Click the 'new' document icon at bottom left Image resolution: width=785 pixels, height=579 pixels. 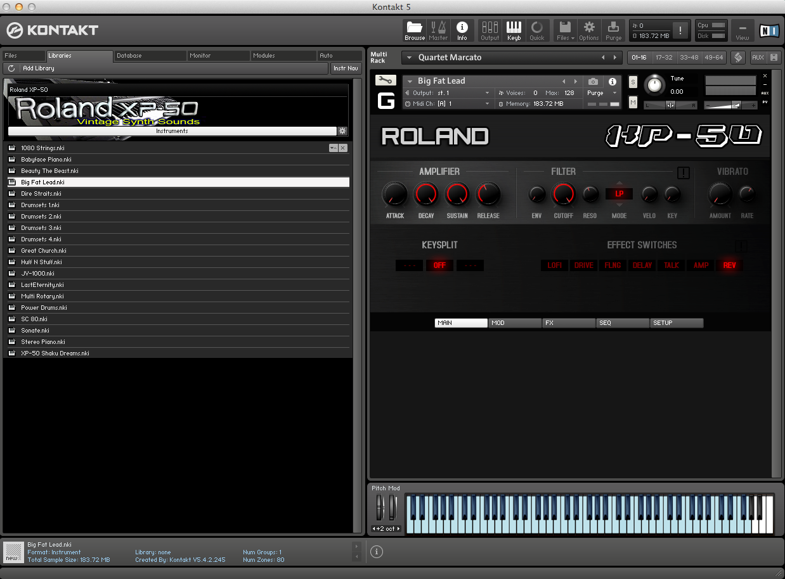[12, 552]
